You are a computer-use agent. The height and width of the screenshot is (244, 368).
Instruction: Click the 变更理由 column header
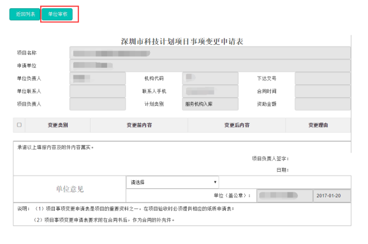pos(318,125)
